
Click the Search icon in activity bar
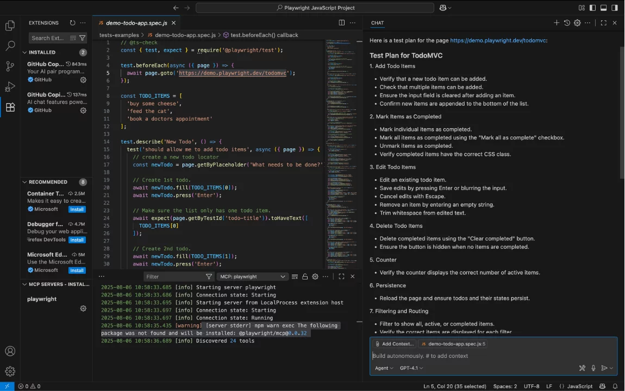10,46
